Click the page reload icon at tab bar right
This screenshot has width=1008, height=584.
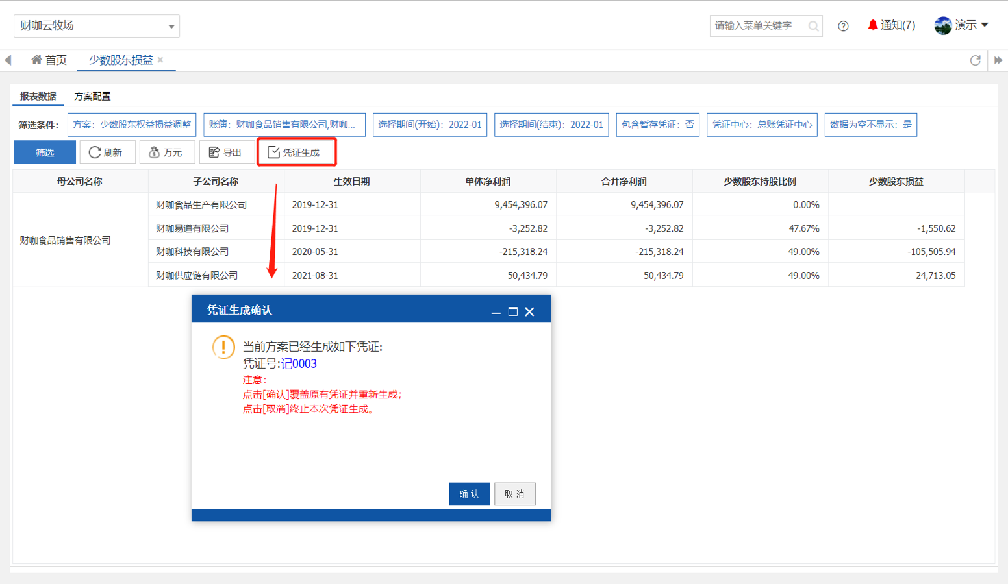[x=975, y=60]
